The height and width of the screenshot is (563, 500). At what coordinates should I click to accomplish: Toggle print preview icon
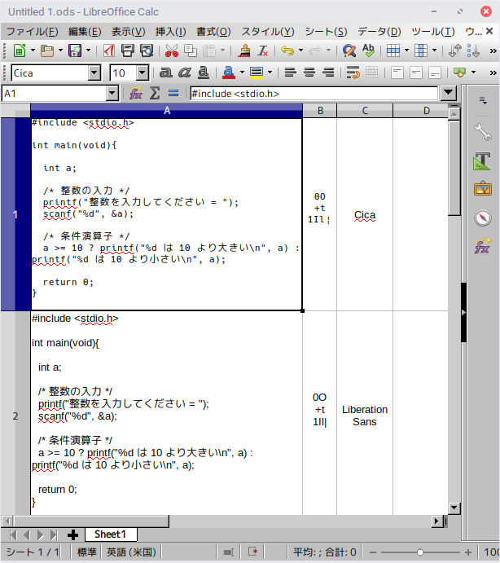coord(147,51)
